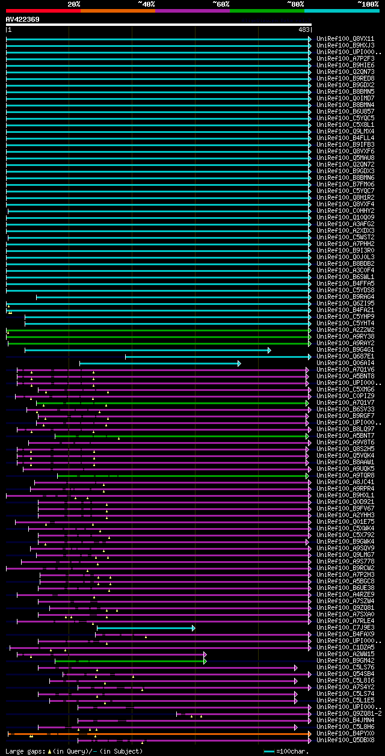
Task: Click the green alignment bar of A7Q1V7
Action: (172, 402)
